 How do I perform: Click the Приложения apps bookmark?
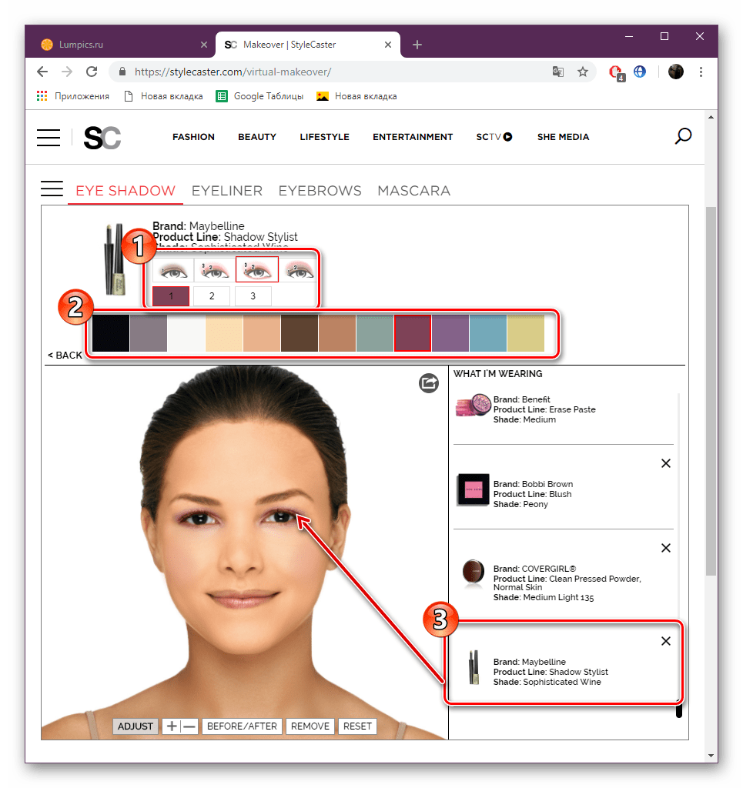(73, 96)
